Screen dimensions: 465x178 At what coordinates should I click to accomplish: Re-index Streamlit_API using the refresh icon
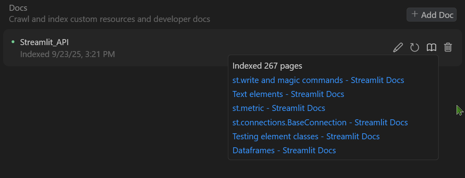pyautogui.click(x=415, y=48)
